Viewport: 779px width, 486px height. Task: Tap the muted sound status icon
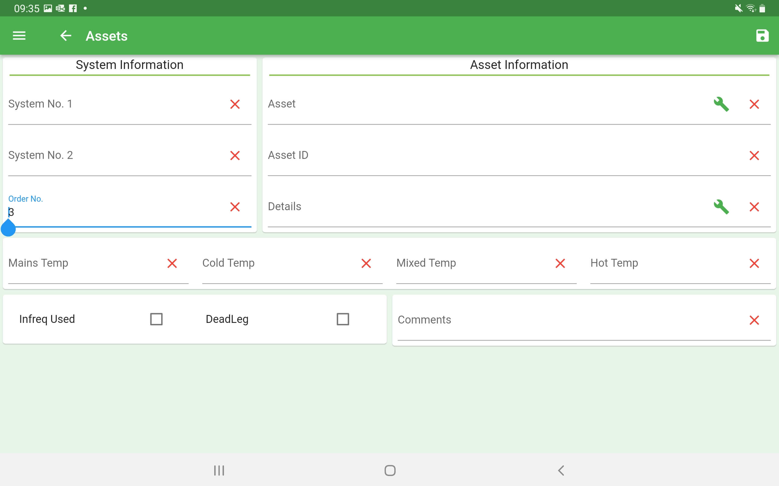point(739,9)
